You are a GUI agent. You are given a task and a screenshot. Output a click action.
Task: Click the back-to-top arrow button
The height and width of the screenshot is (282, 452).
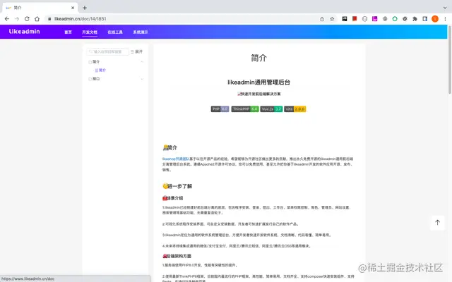pyautogui.click(x=437, y=223)
